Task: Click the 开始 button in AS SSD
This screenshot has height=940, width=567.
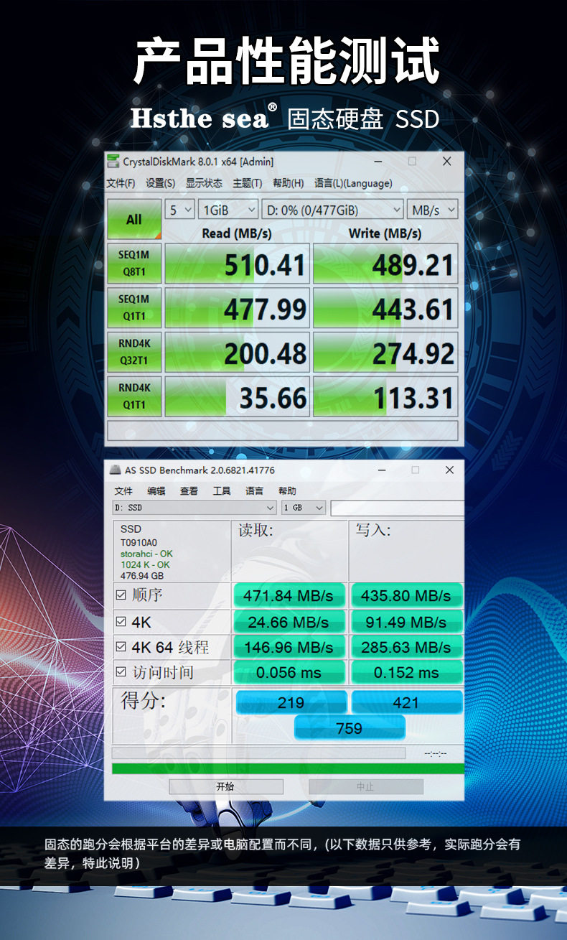Action: click(226, 786)
